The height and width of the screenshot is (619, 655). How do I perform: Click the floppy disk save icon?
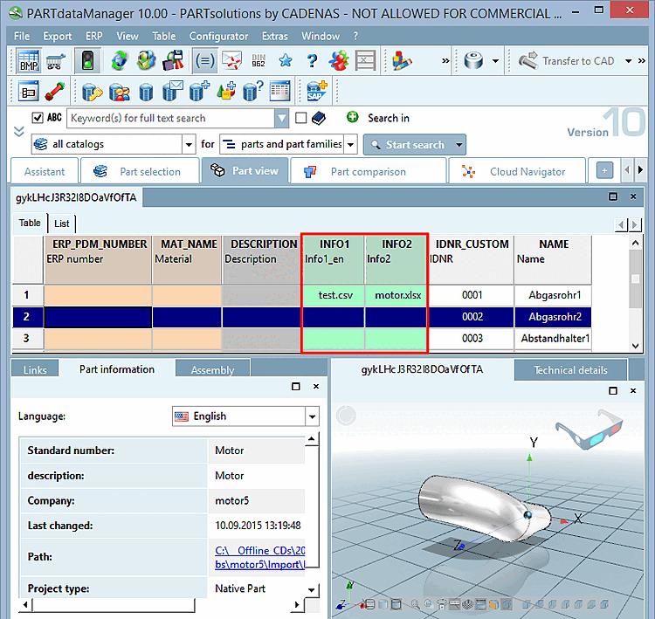[174, 61]
